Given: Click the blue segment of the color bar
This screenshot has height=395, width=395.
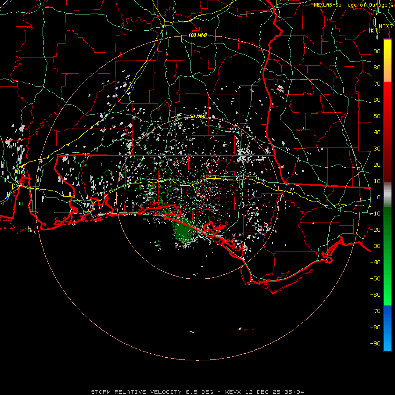Looking at the screenshot, I should point(388,328).
